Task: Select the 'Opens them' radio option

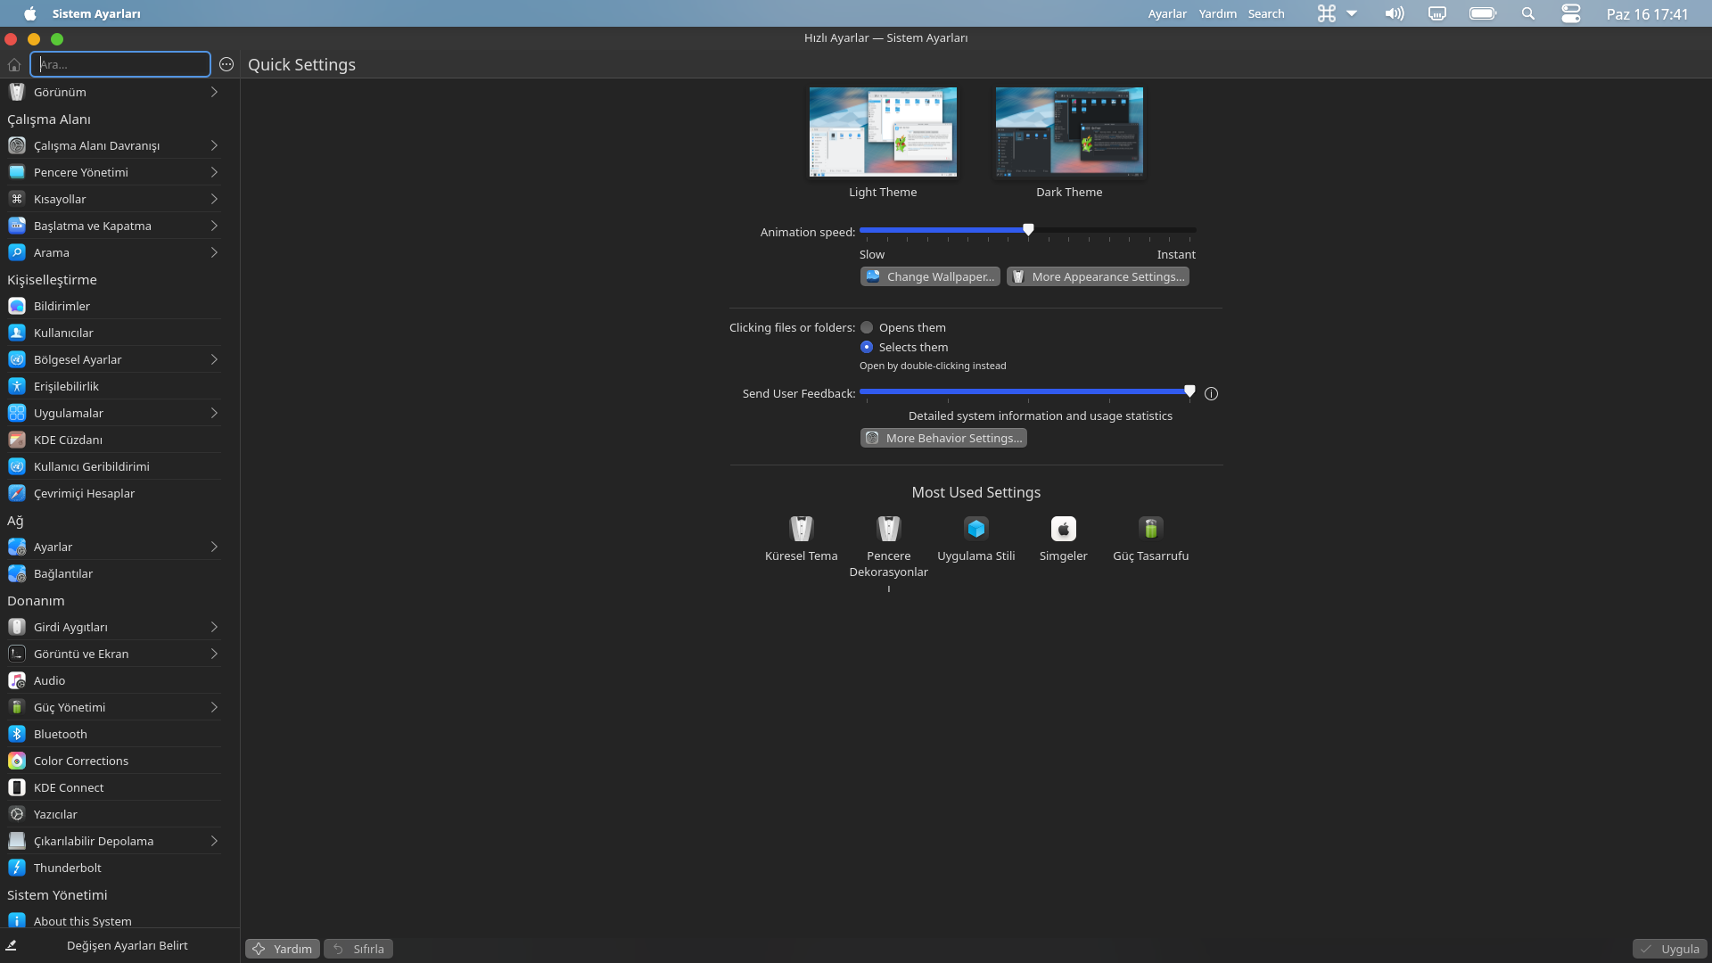Action: point(867,327)
